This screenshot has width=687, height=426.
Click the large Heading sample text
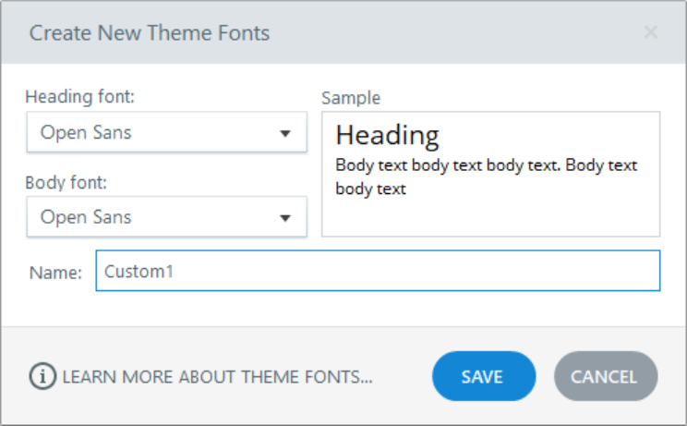[387, 135]
